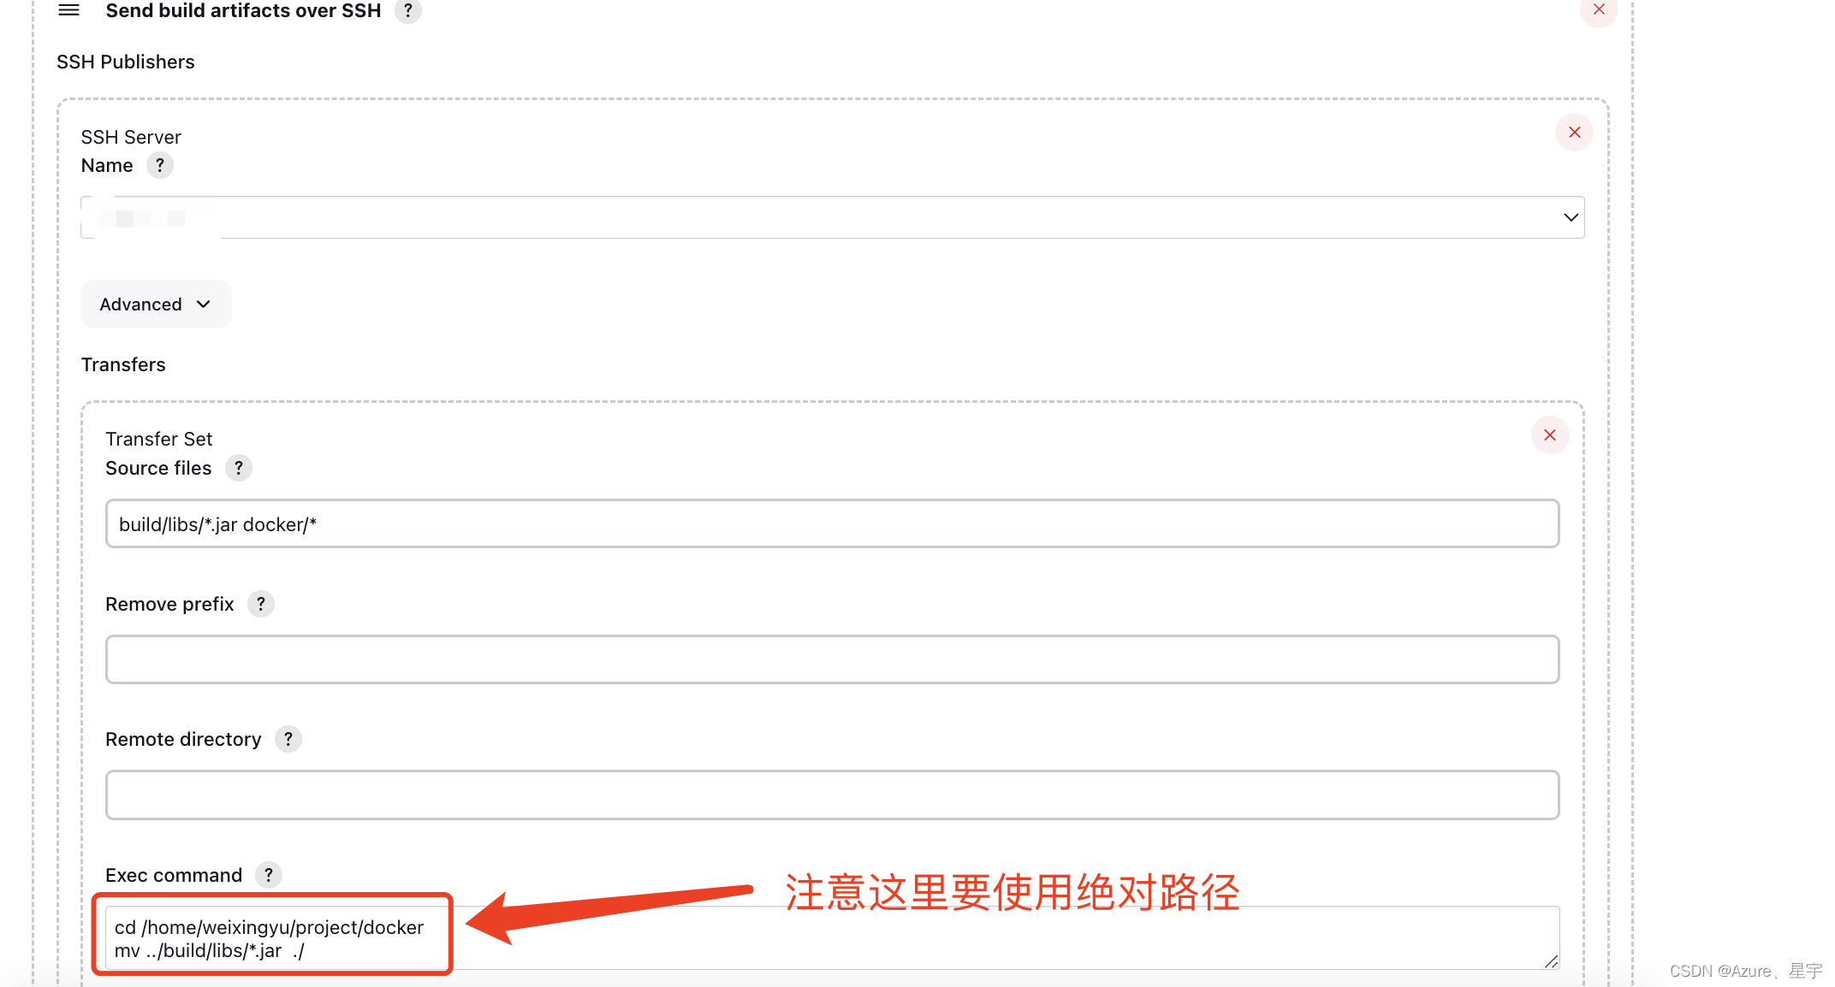Expand the Advanced settings section

point(154,304)
